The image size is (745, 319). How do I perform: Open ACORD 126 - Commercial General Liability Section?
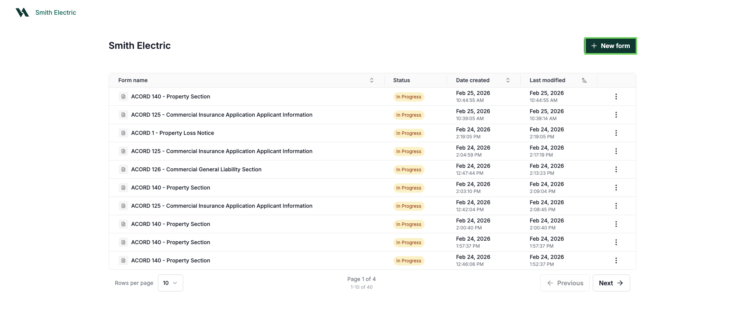[x=196, y=169]
